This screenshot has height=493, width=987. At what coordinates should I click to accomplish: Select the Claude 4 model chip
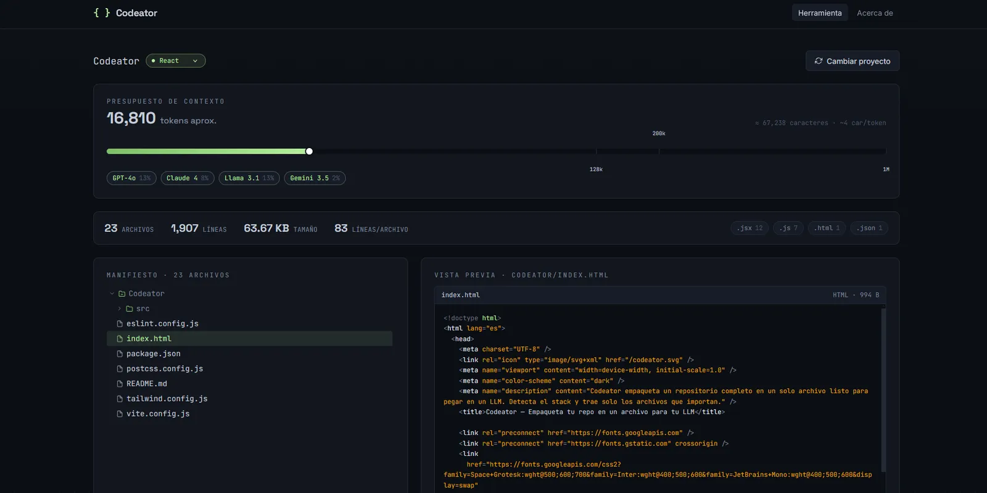pyautogui.click(x=188, y=178)
